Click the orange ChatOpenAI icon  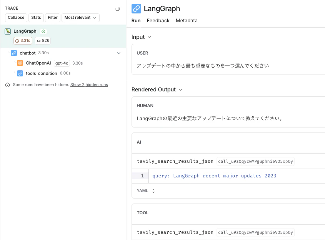coord(20,63)
